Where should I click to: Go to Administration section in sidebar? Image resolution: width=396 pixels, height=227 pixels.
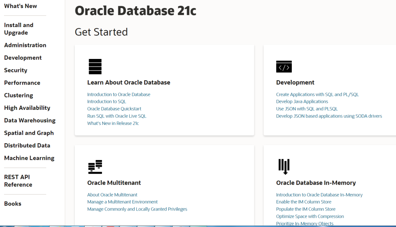click(25, 45)
